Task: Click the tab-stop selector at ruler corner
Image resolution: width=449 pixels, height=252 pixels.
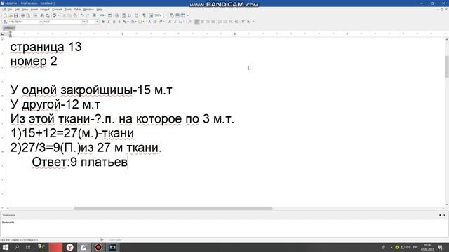Action: pyautogui.click(x=3, y=34)
